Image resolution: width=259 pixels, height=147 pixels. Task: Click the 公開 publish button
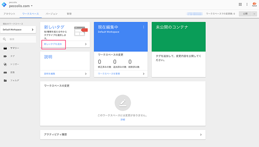point(245,14)
